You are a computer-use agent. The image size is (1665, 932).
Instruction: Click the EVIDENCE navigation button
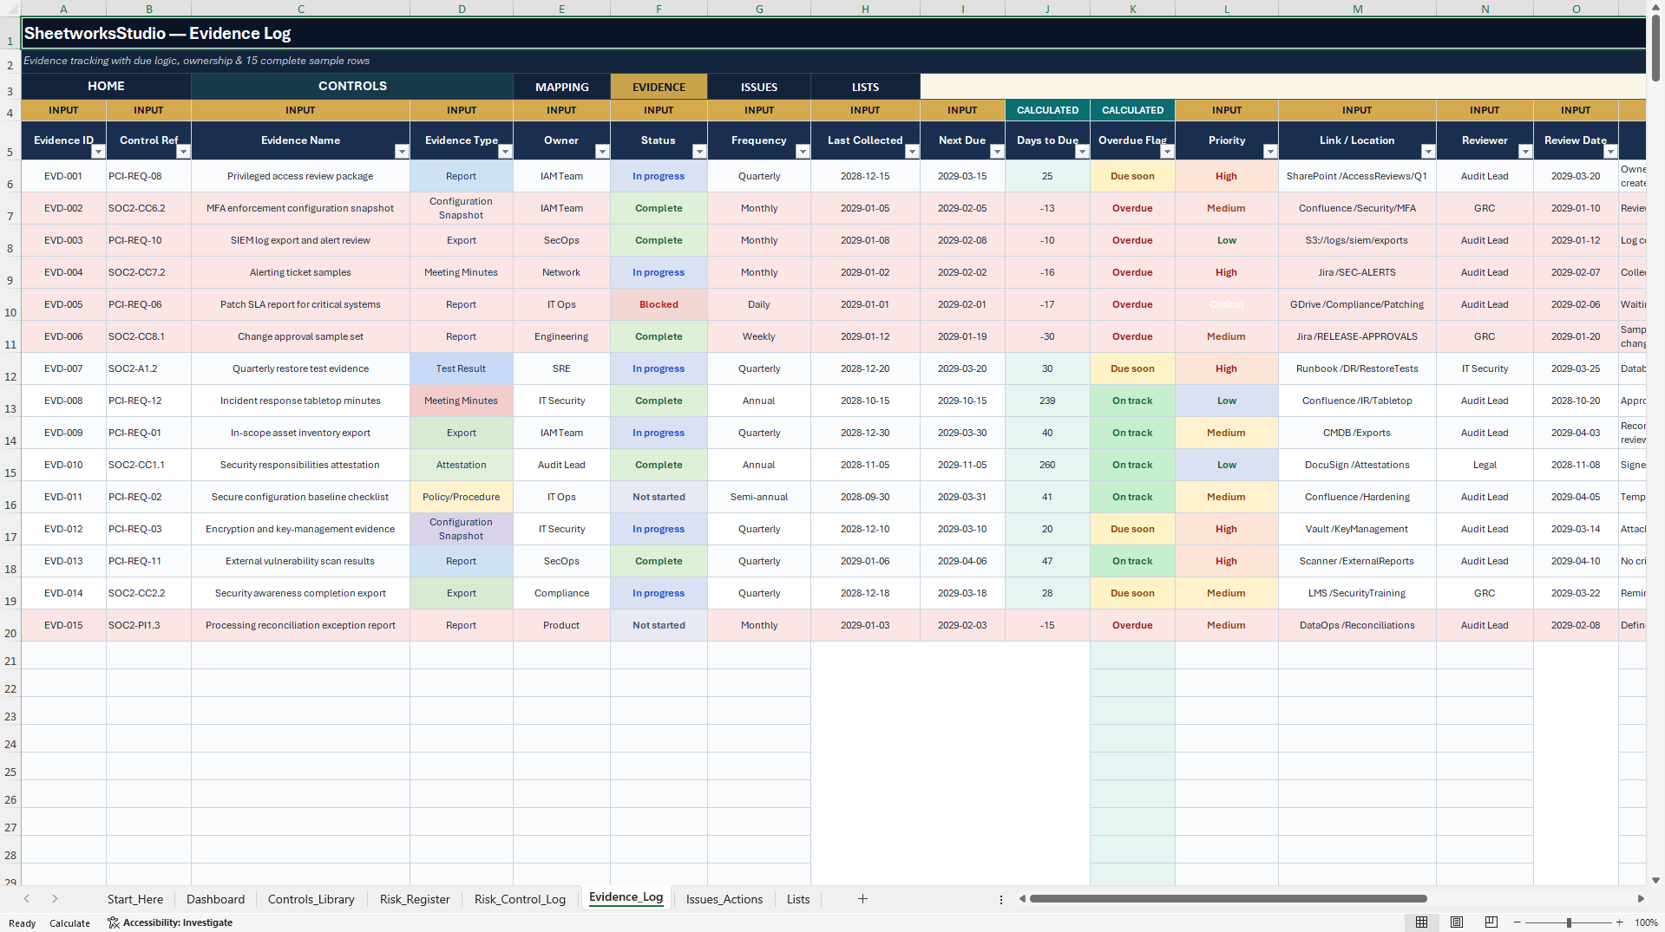[x=659, y=87]
